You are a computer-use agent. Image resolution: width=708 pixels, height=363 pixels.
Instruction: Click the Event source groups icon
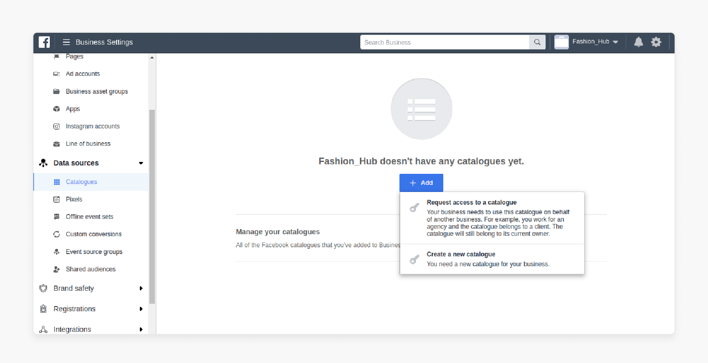click(56, 252)
